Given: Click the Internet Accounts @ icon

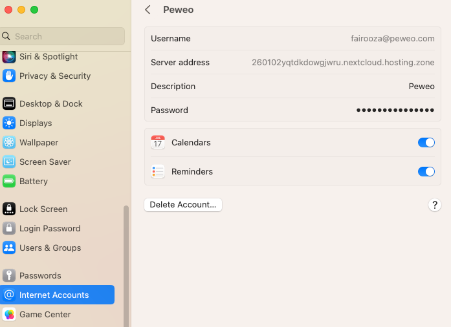Looking at the screenshot, I should (9, 295).
